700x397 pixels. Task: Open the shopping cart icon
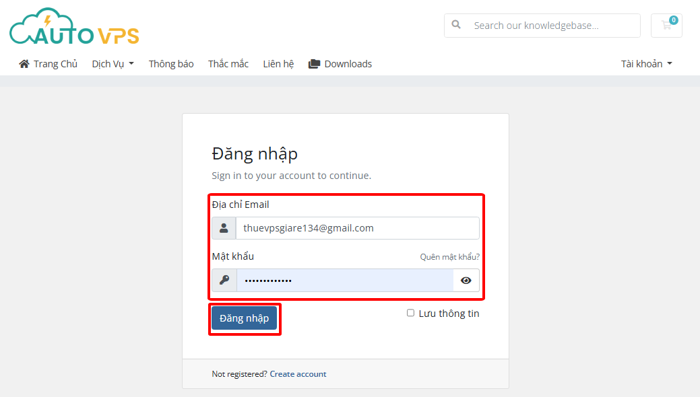(666, 26)
